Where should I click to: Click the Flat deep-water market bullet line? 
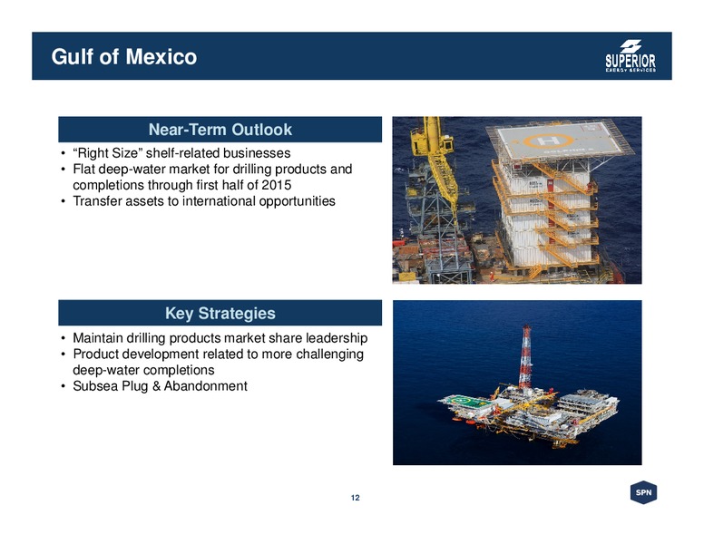212,170
